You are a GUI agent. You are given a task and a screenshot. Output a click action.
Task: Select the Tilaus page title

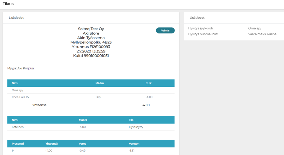click(8, 4)
